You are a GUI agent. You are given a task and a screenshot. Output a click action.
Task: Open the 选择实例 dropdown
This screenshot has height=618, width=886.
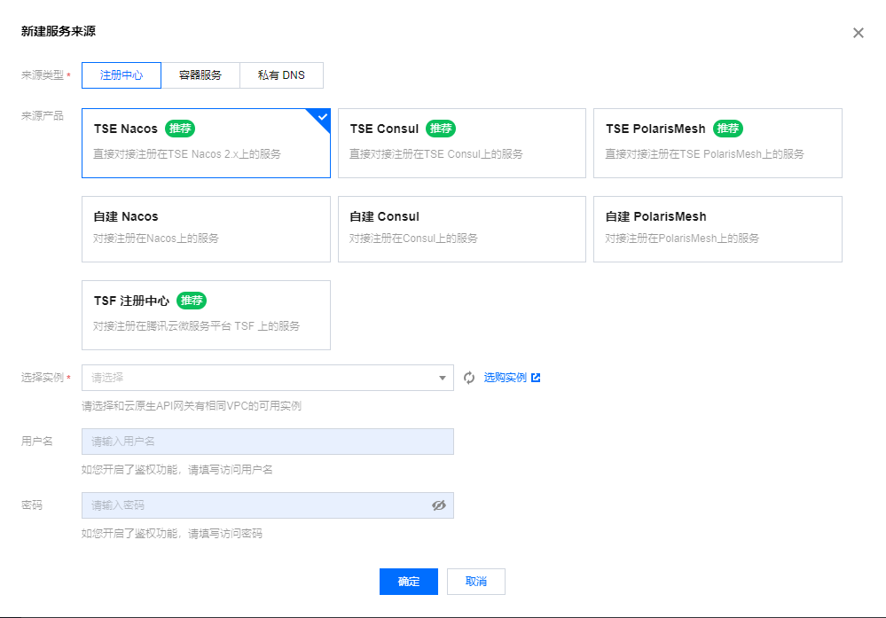[267, 378]
